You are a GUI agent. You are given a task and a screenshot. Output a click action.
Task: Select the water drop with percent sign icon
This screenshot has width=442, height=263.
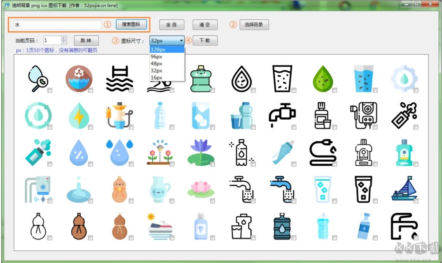(79, 153)
